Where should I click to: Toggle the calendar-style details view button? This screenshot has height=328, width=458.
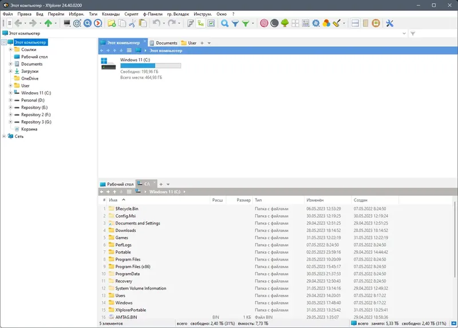[306, 23]
